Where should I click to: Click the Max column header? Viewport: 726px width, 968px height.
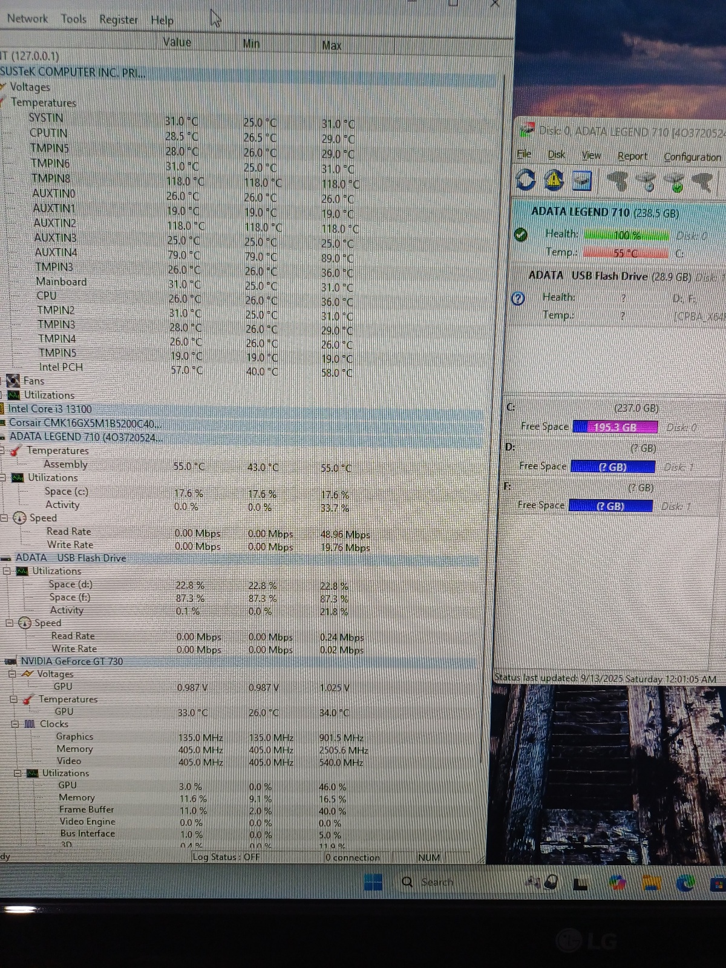332,45
